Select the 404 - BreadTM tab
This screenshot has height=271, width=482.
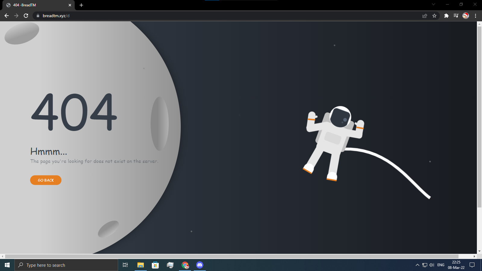(x=36, y=5)
